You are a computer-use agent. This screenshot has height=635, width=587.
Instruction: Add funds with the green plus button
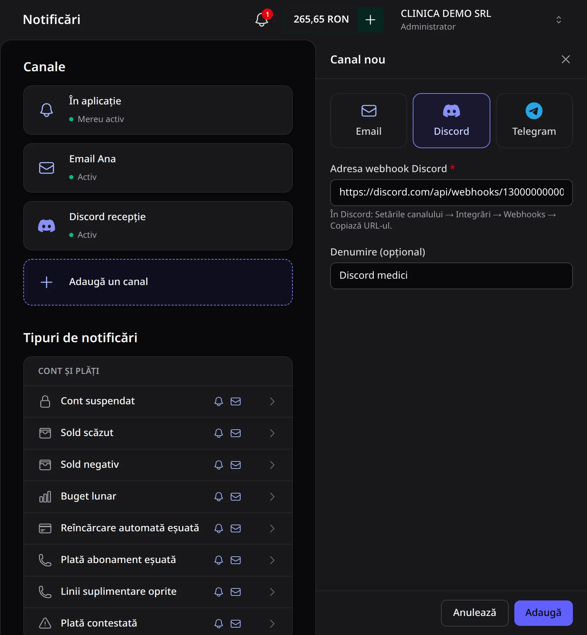[370, 20]
